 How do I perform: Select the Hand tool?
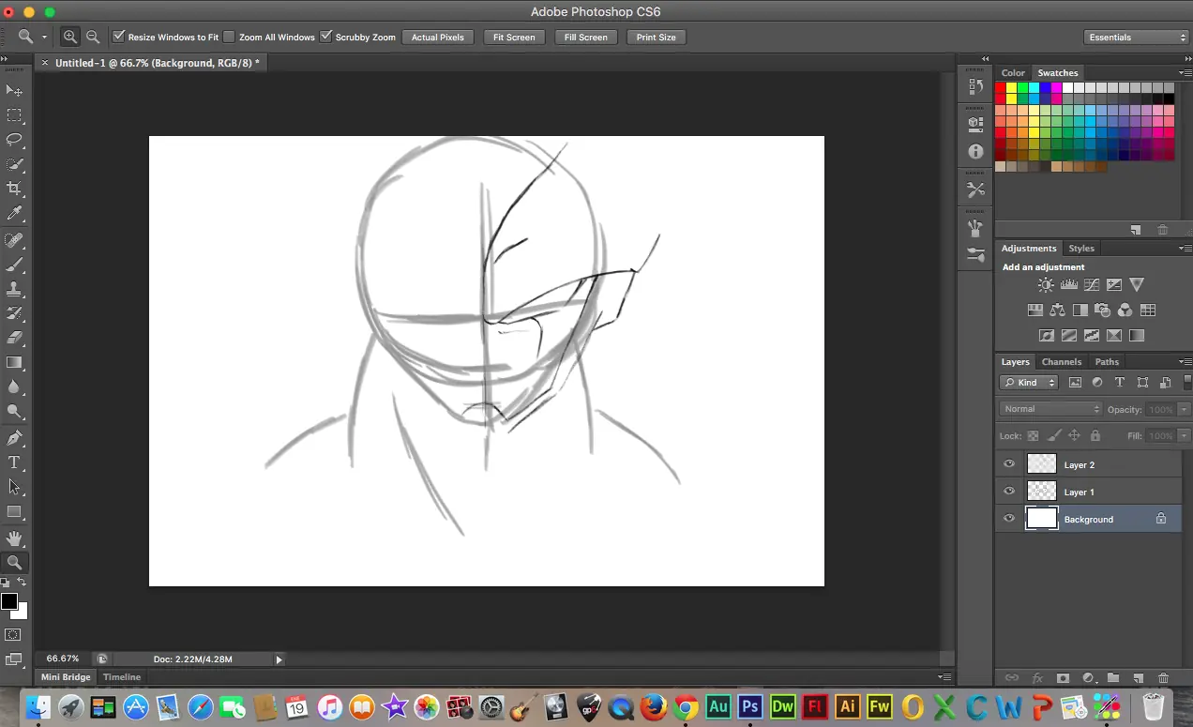click(x=15, y=538)
